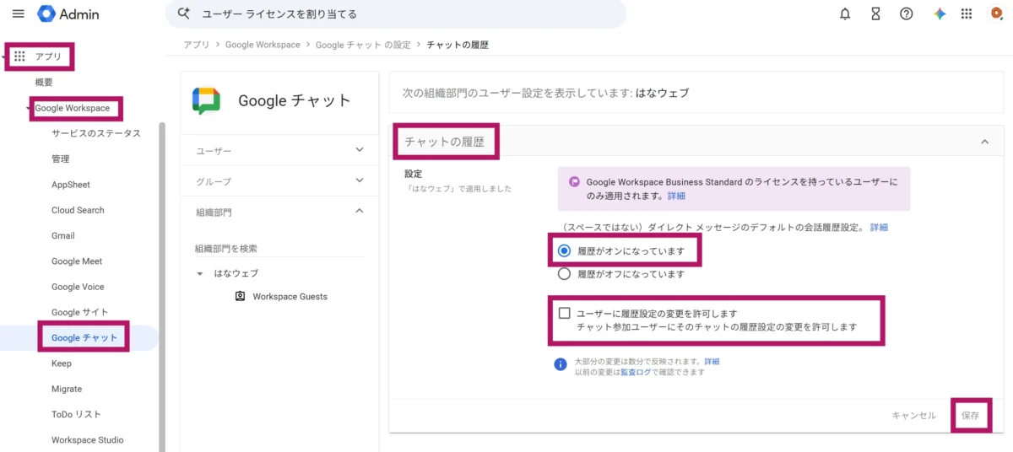Click the キャンセル button
This screenshot has height=452, width=1013.
click(914, 416)
